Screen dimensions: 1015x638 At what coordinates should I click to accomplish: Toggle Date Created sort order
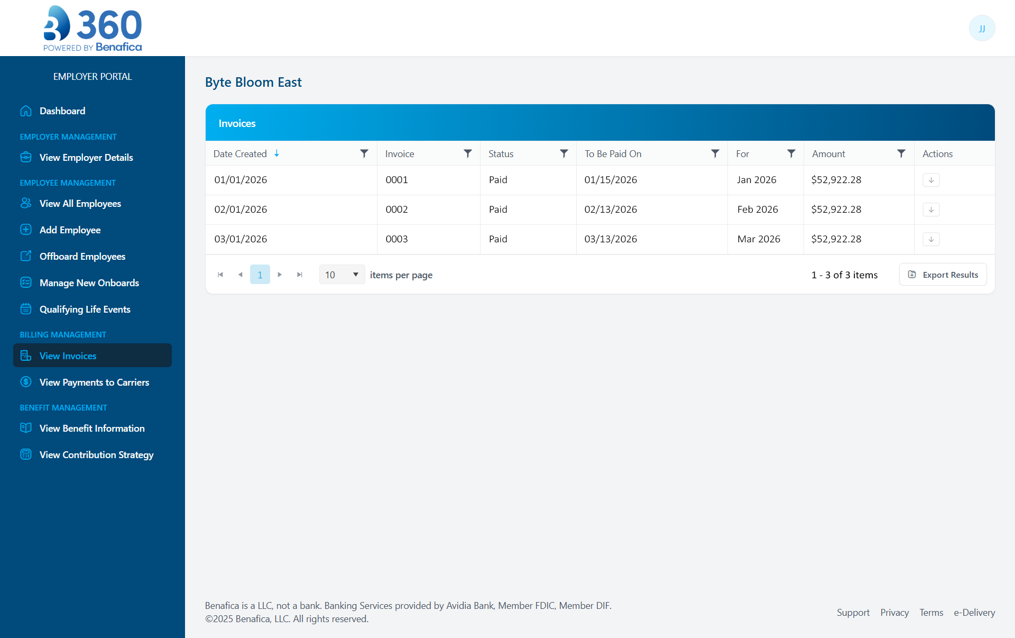276,153
